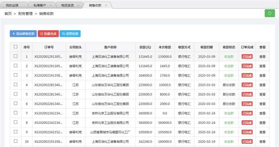The image size is (279, 147).
Task: Check the checkbox for row number 7
Action: point(16,113)
